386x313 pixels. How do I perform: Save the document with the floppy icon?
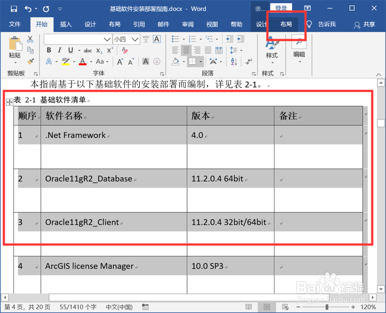(x=14, y=9)
